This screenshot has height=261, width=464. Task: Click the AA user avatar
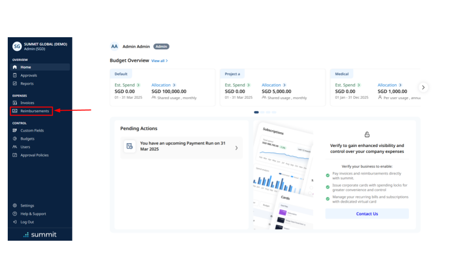114,46
